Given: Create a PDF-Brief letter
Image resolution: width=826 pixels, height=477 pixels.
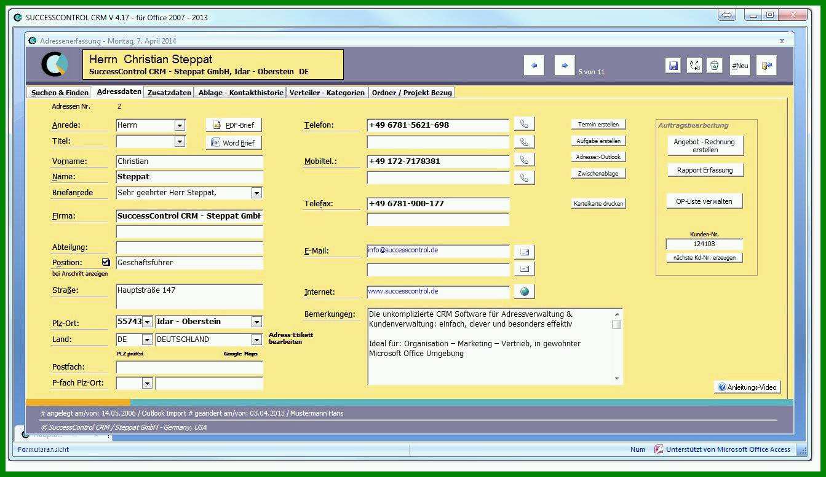Looking at the screenshot, I should pos(234,125).
